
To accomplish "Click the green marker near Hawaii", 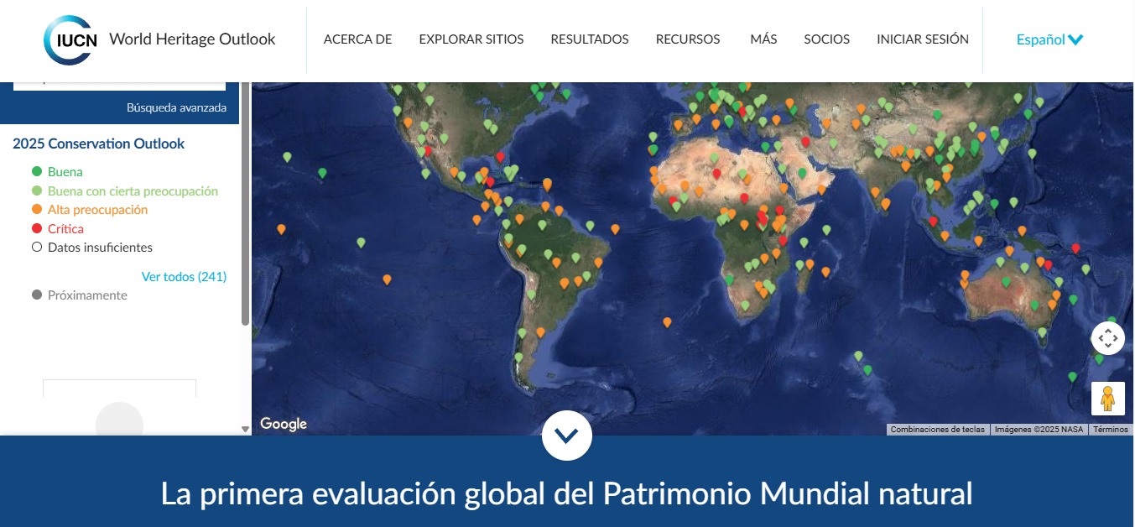I will [322, 173].
